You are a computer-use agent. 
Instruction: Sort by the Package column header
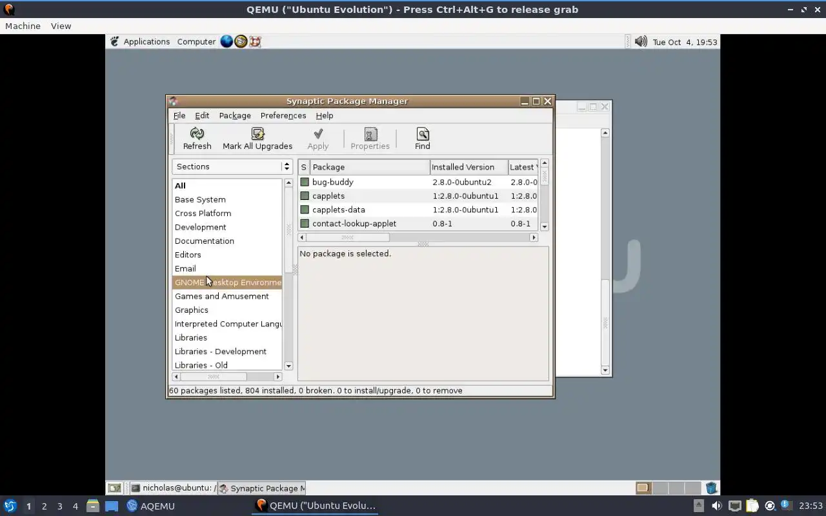point(370,167)
